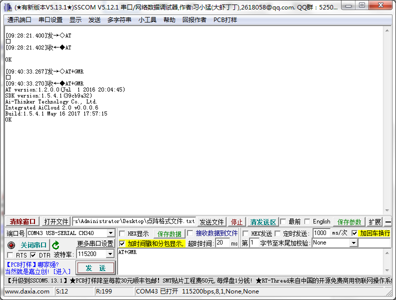Uncheck the 加回车换行 option

pos(354,233)
